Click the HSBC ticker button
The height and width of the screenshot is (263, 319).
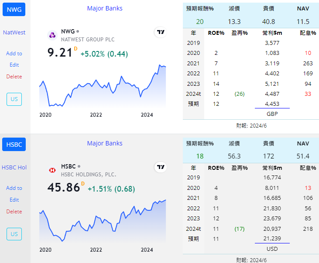tap(14, 144)
